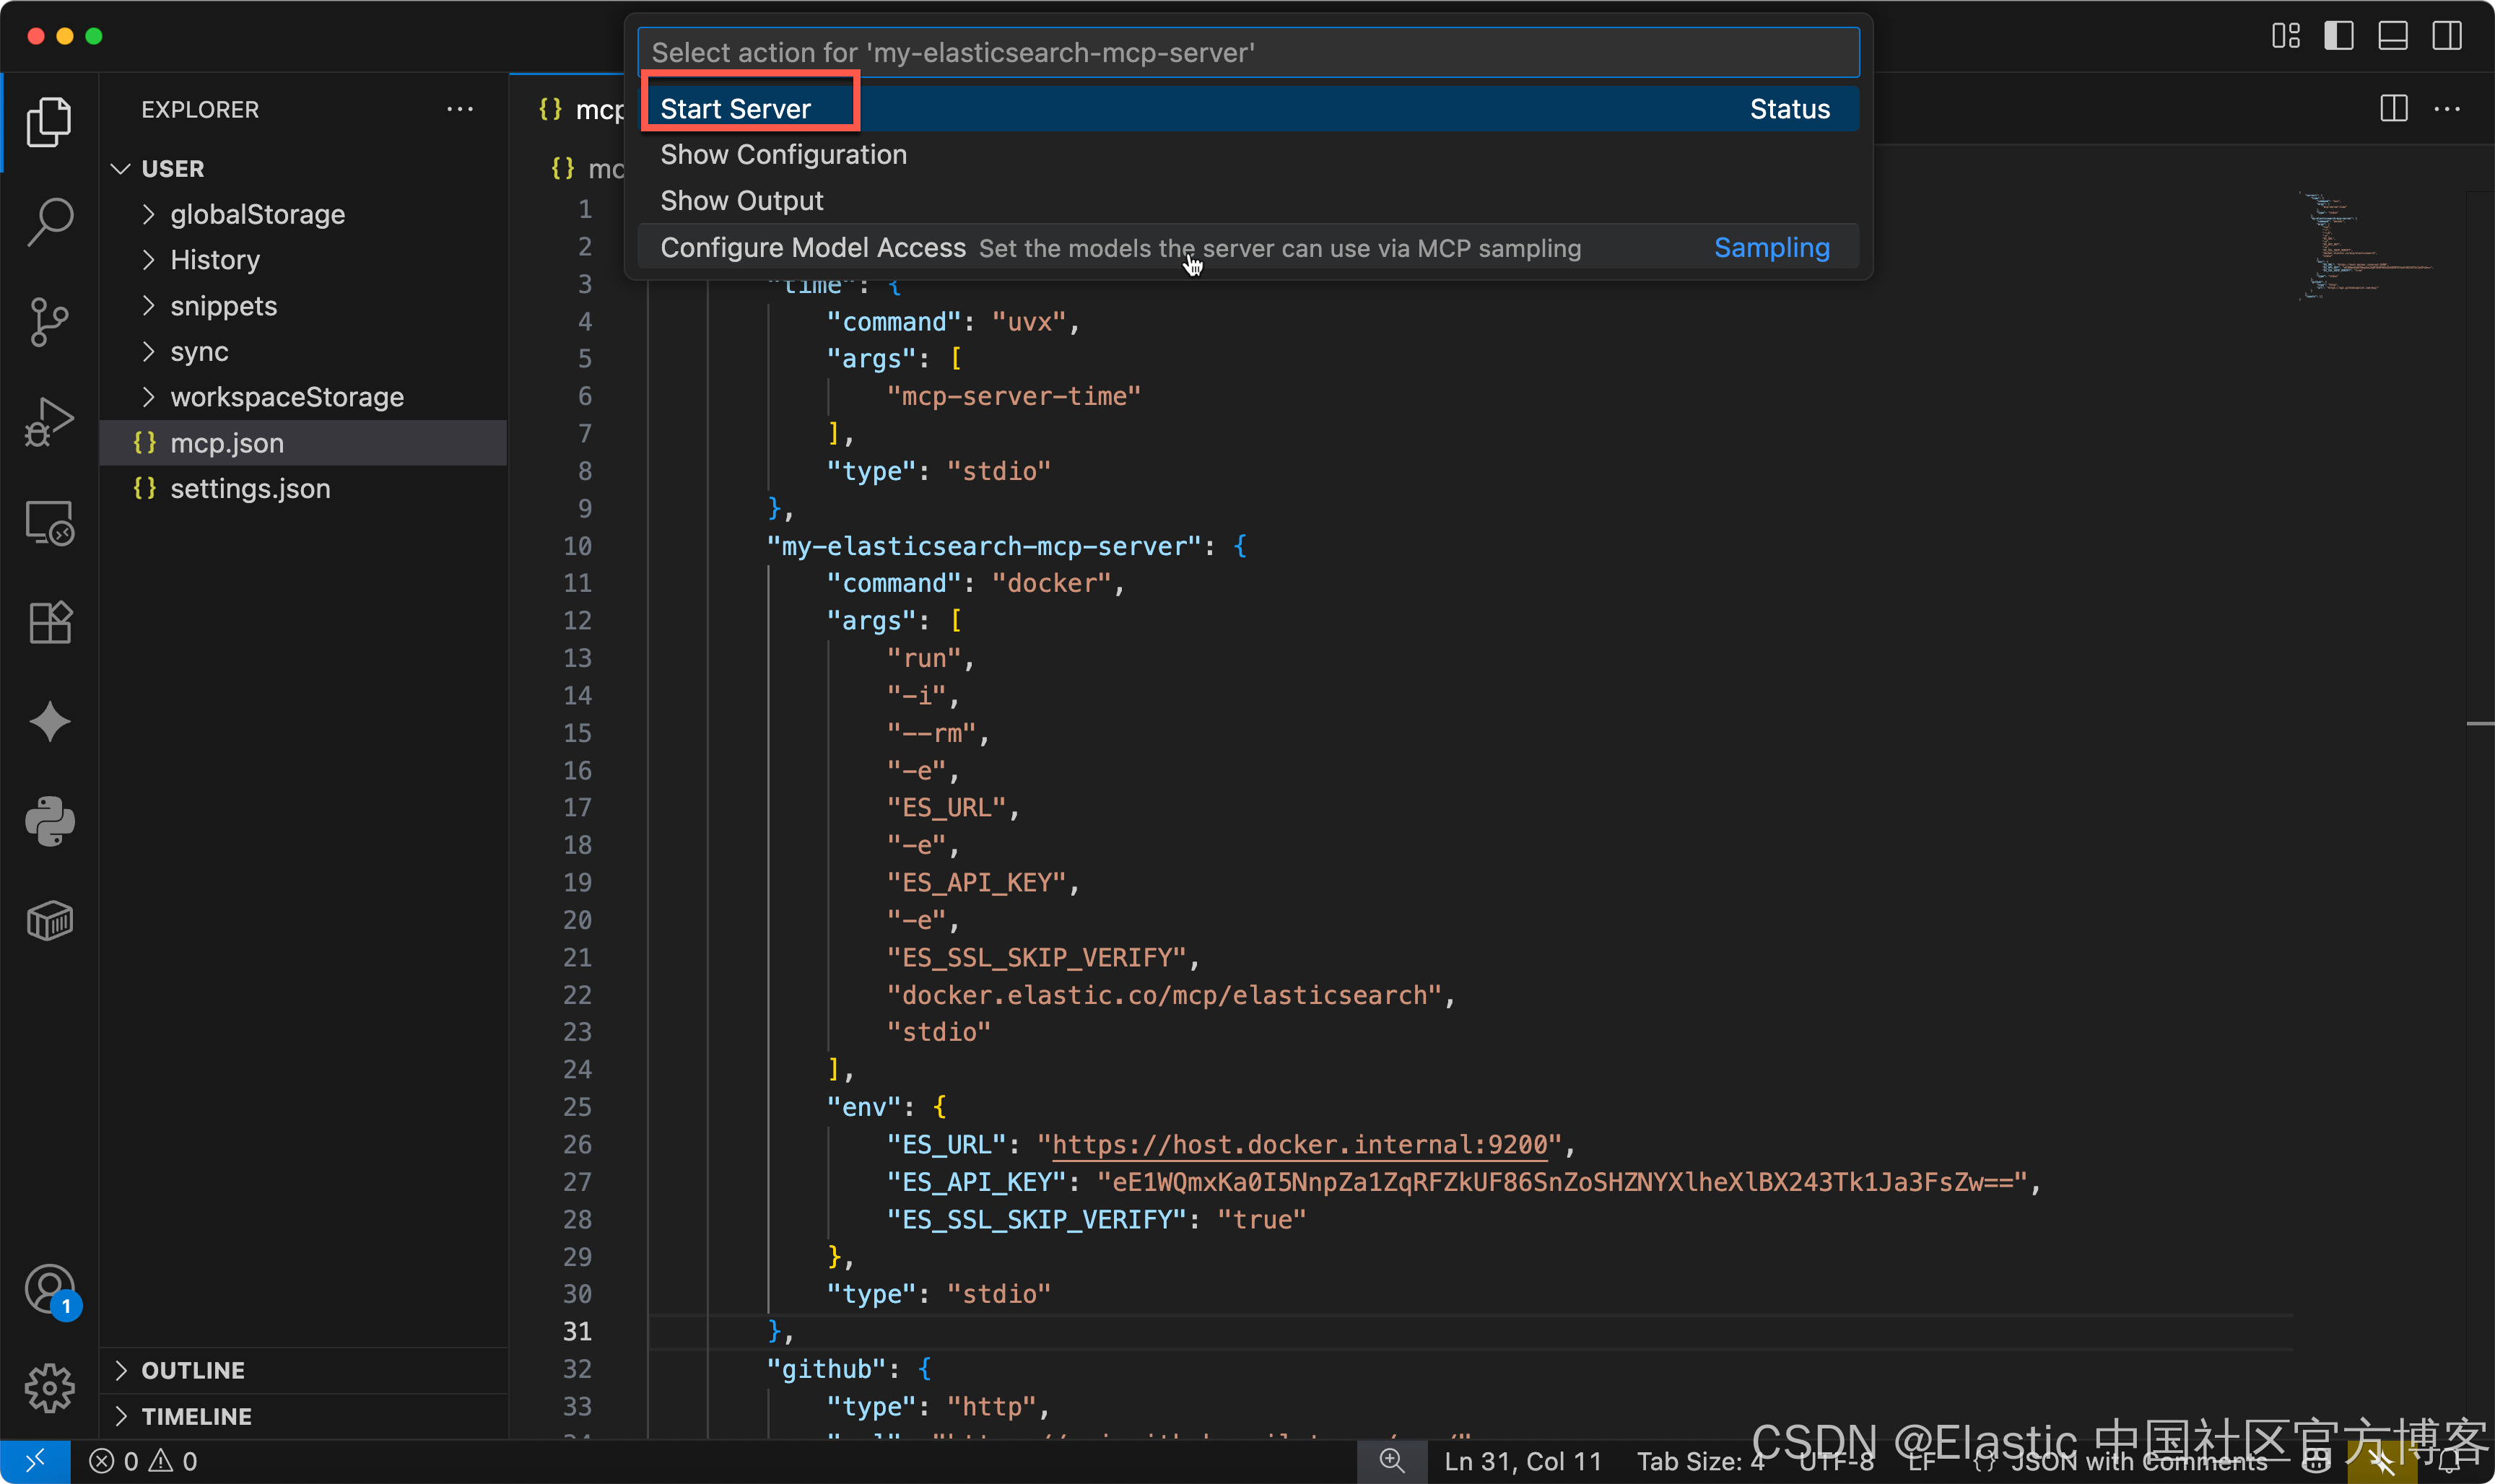Click the "uvx" command value

pos(1029,322)
